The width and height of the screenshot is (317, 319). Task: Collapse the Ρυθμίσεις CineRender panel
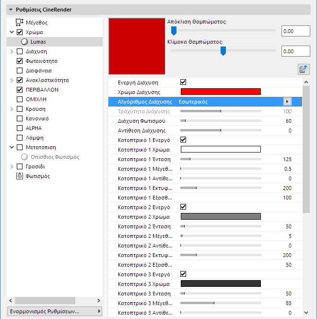click(x=11, y=10)
